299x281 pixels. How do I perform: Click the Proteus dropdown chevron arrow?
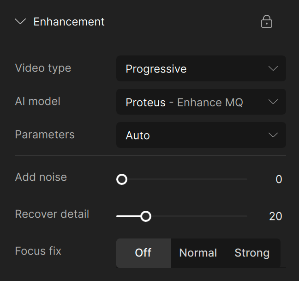click(x=273, y=102)
